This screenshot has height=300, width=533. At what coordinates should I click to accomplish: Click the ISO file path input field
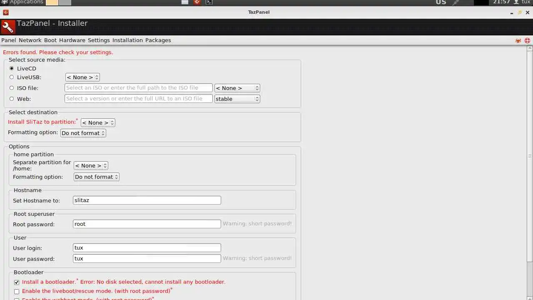coord(139,88)
